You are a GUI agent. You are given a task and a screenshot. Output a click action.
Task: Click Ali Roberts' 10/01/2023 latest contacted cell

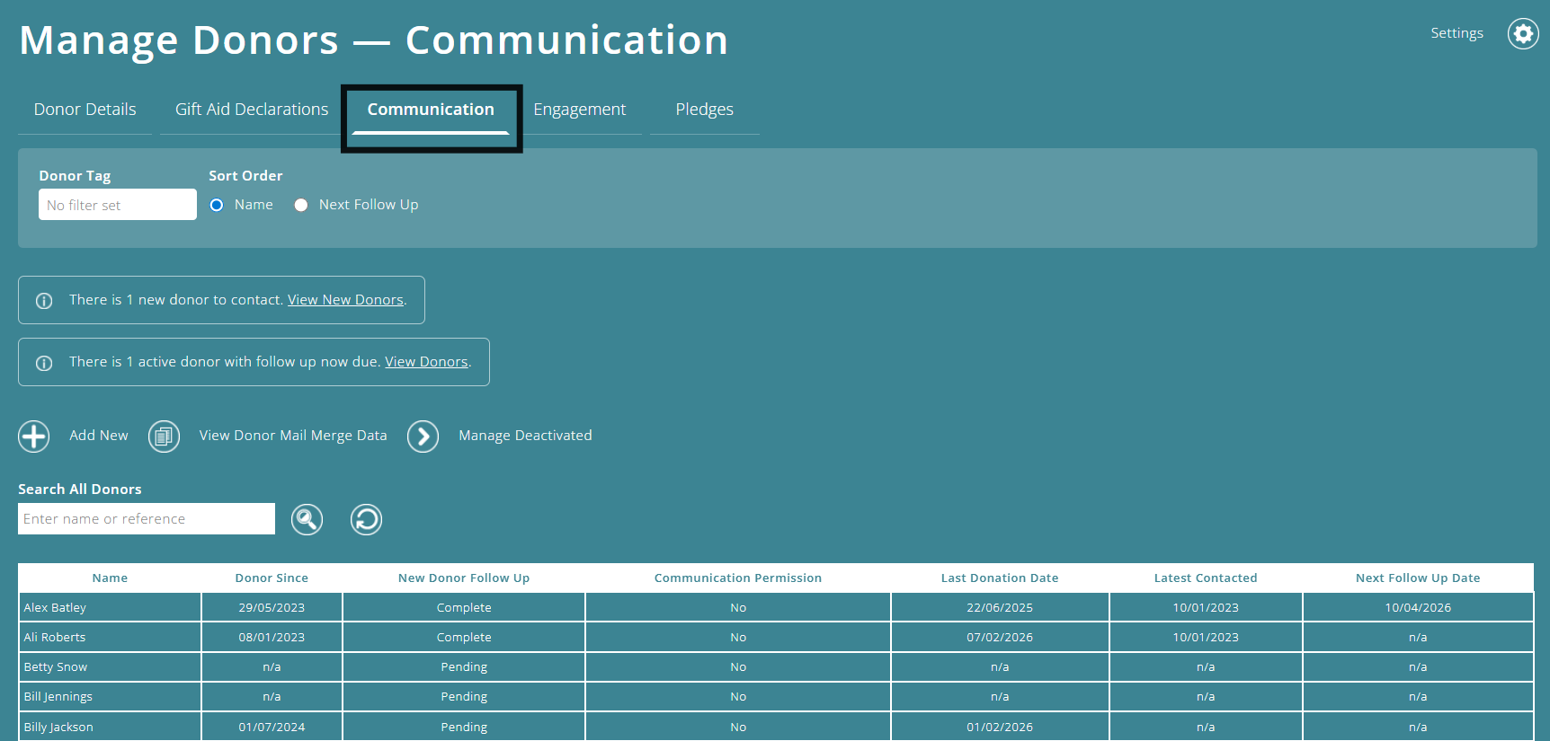point(1206,638)
